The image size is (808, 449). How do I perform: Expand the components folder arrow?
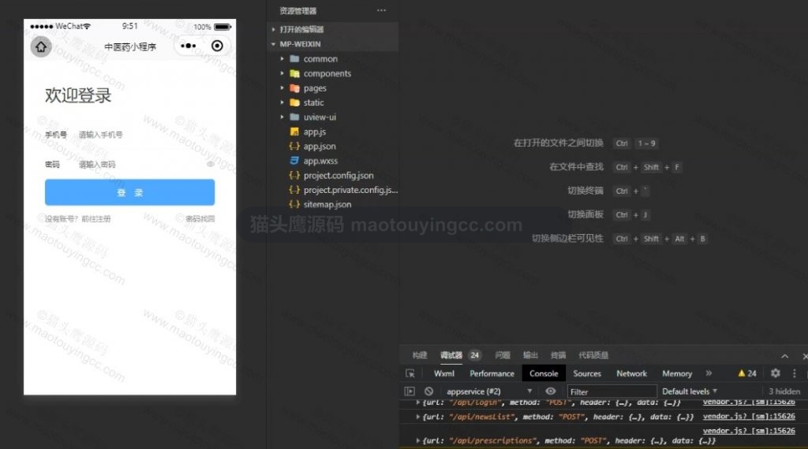click(282, 73)
